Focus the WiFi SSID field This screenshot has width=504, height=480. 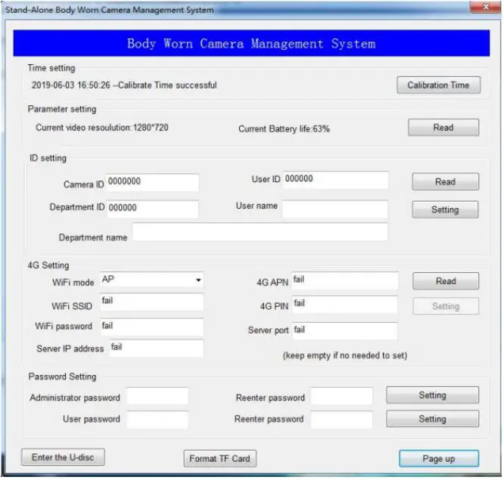[151, 302]
